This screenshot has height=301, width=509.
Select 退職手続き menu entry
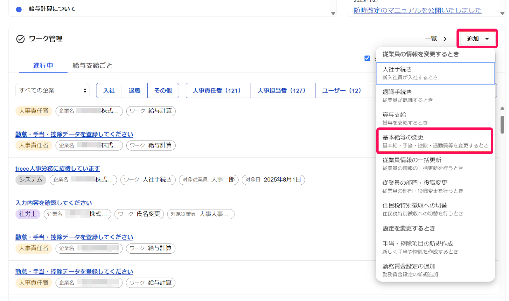pos(435,96)
